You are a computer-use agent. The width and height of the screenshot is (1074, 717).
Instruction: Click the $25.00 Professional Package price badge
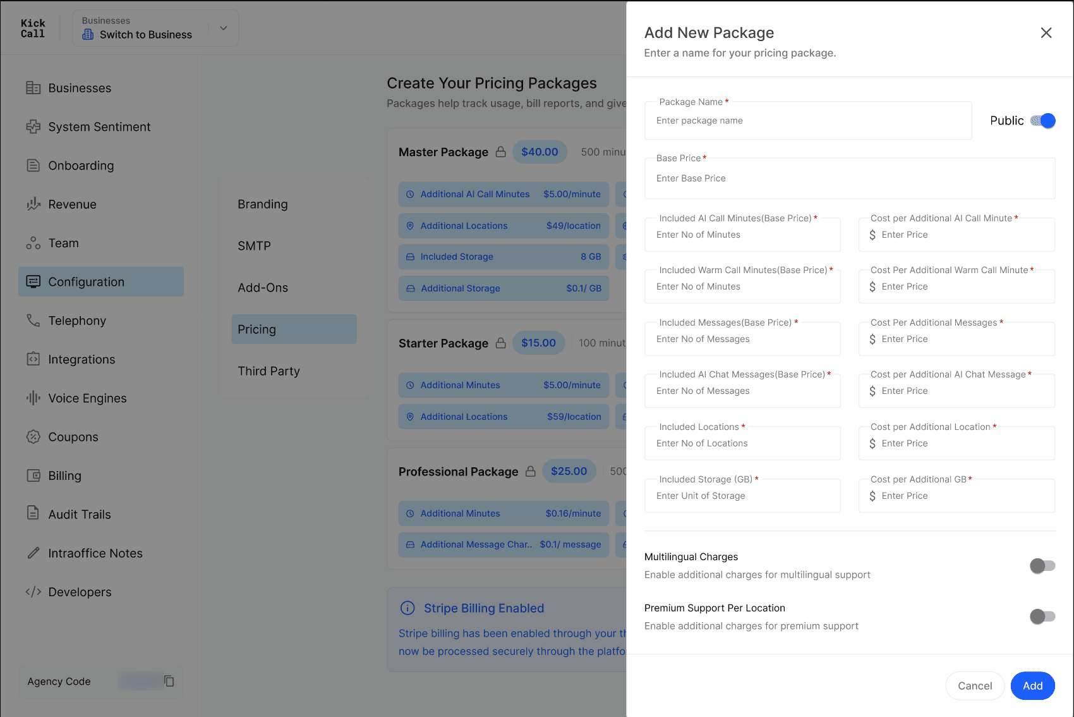pos(569,471)
